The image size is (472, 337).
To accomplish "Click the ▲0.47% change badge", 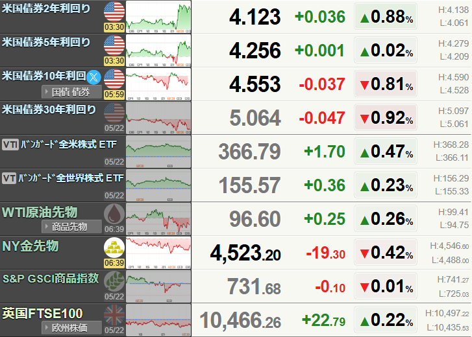I will tap(386, 151).
